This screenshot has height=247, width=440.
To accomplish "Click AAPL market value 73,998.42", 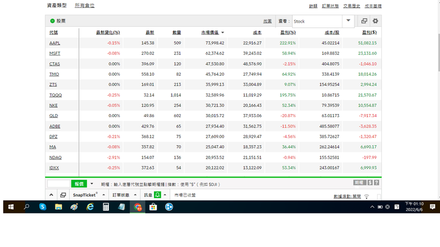I will 215,43.
